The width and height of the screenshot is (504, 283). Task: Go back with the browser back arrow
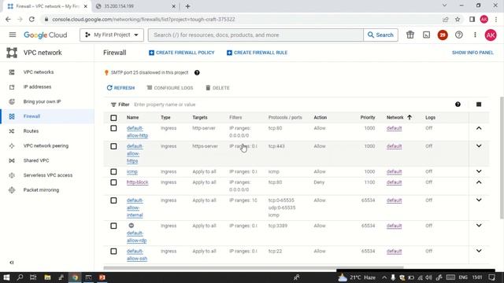(x=8, y=19)
